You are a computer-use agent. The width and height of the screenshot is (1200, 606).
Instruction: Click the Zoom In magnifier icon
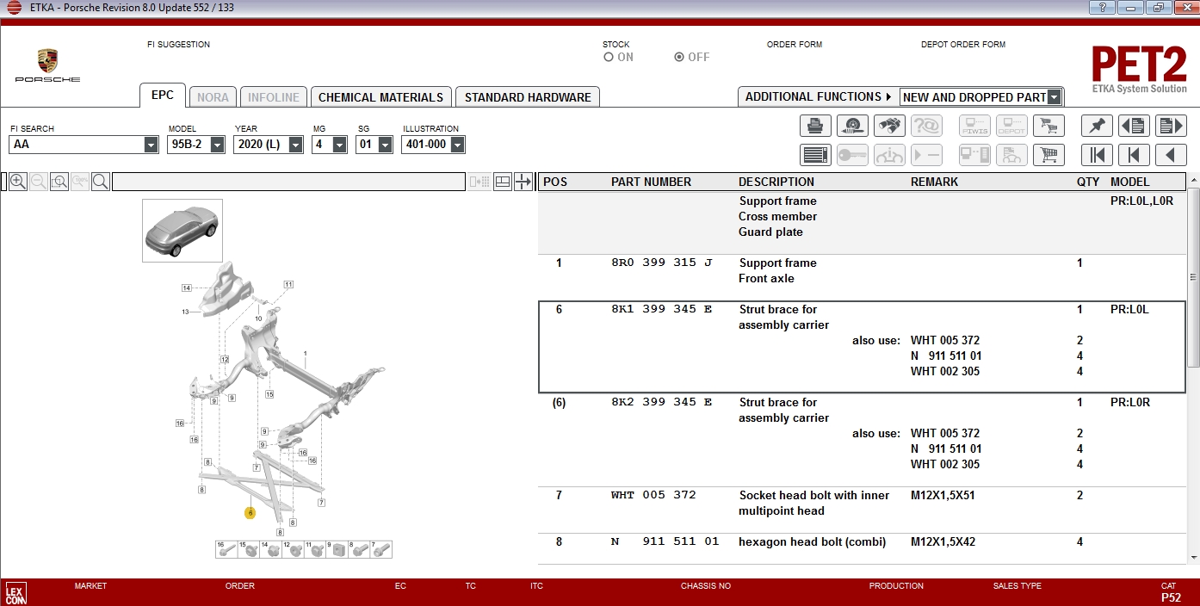coord(18,182)
